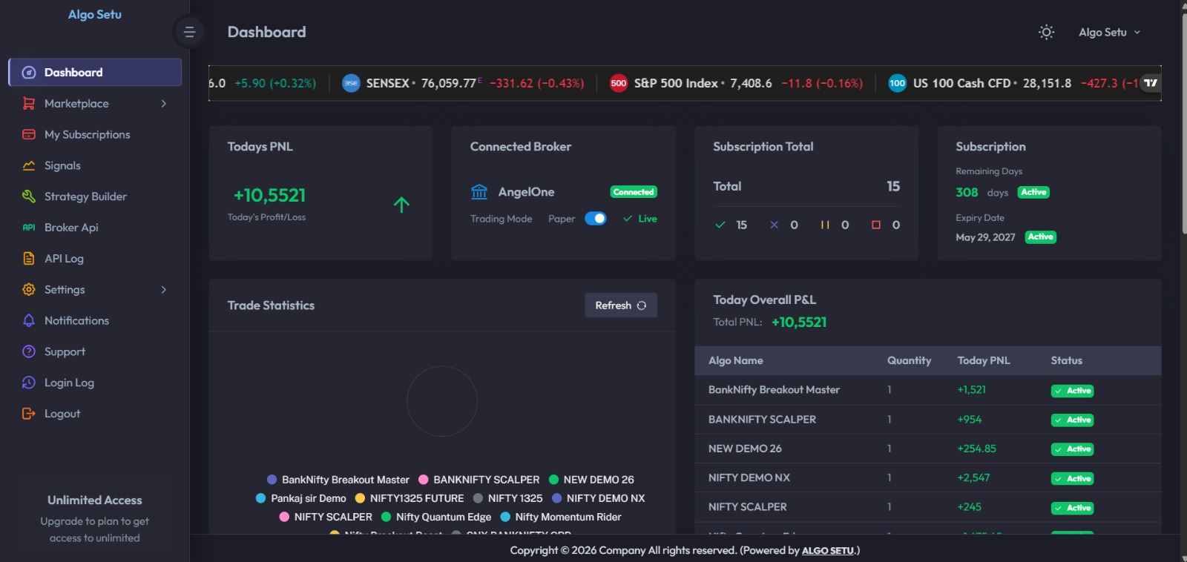
Task: Toggle NIFTY1325 FUTURE chart legend
Action: coord(410,498)
